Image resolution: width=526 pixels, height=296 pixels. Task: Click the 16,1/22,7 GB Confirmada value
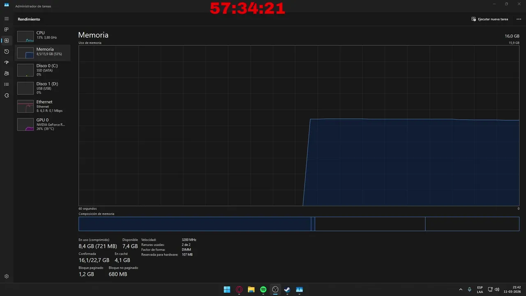94,260
